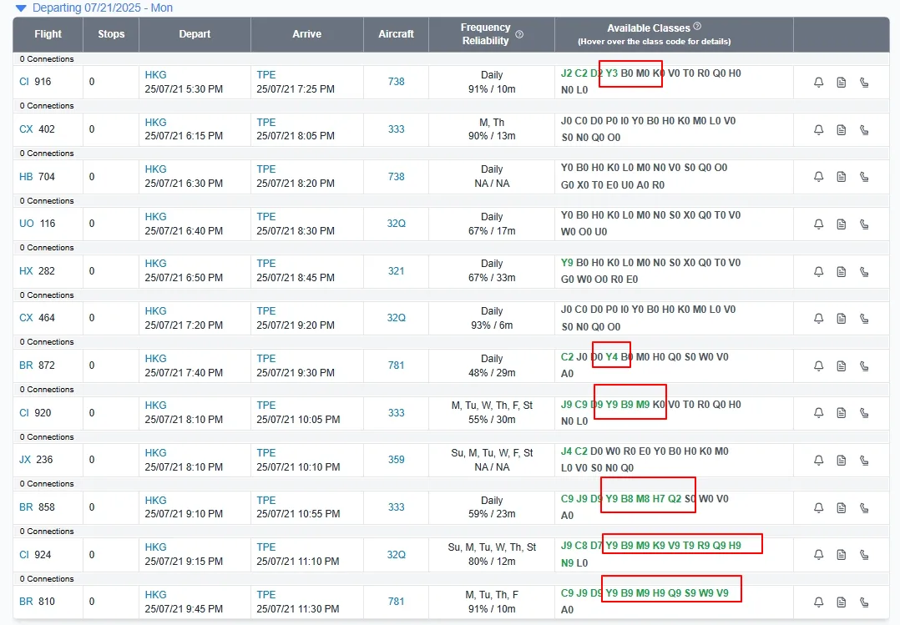This screenshot has height=625, width=900.
Task: Set bell alert for CX 464
Action: pyautogui.click(x=818, y=319)
